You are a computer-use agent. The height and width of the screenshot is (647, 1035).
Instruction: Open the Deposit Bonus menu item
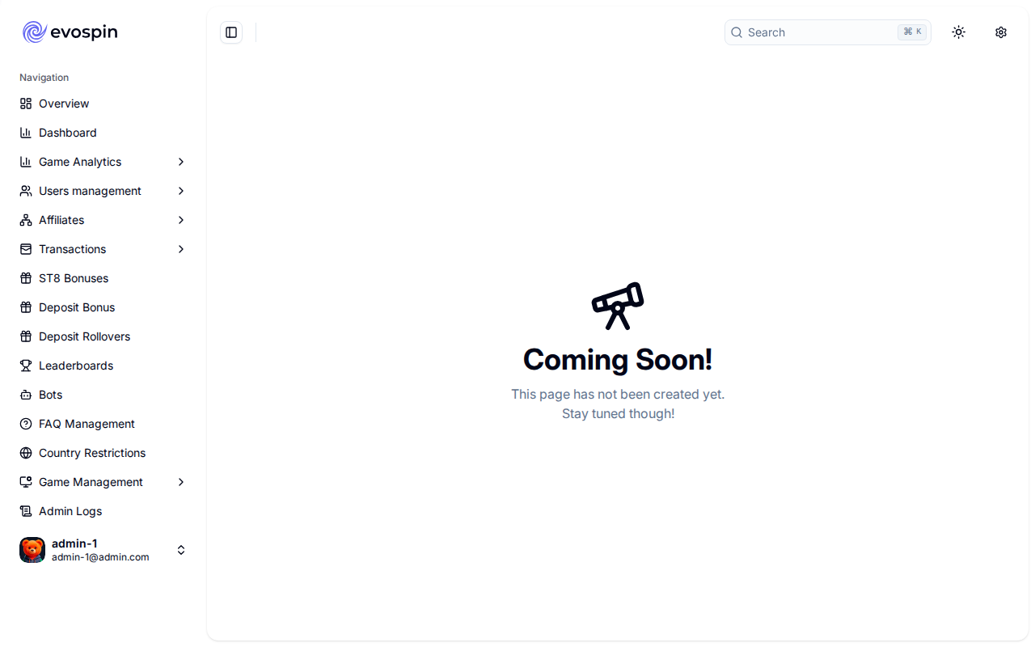103,307
